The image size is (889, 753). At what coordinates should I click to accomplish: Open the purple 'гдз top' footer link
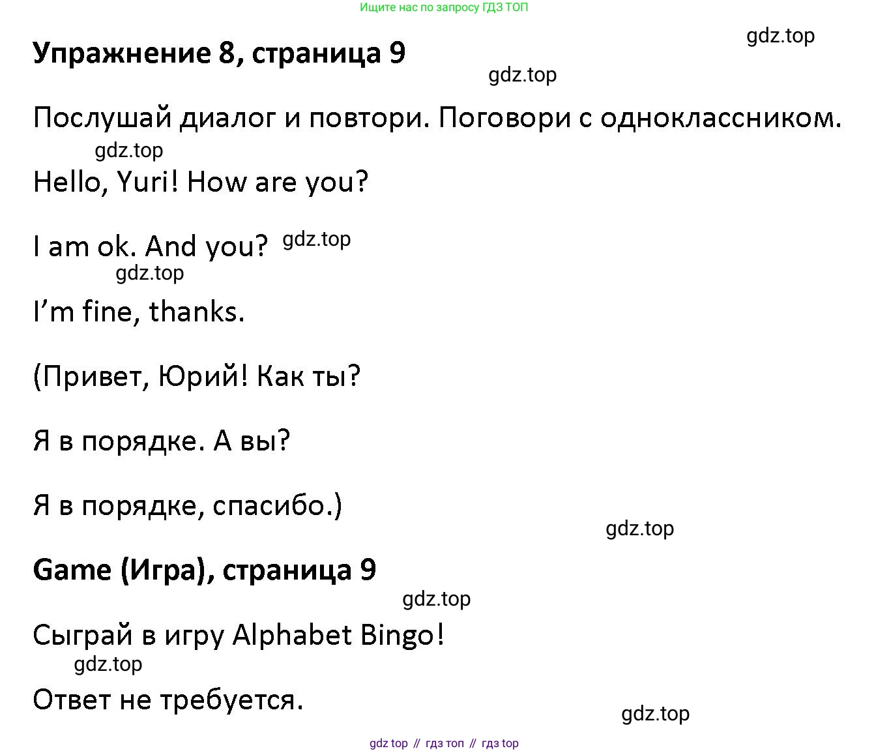click(500, 743)
